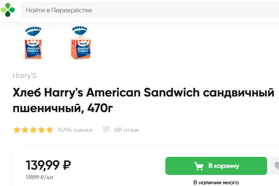Click the first rating star

point(17,130)
